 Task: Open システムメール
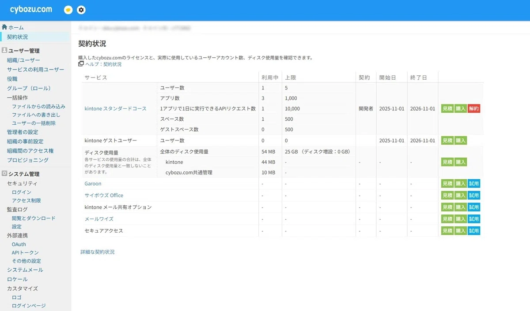click(x=25, y=270)
